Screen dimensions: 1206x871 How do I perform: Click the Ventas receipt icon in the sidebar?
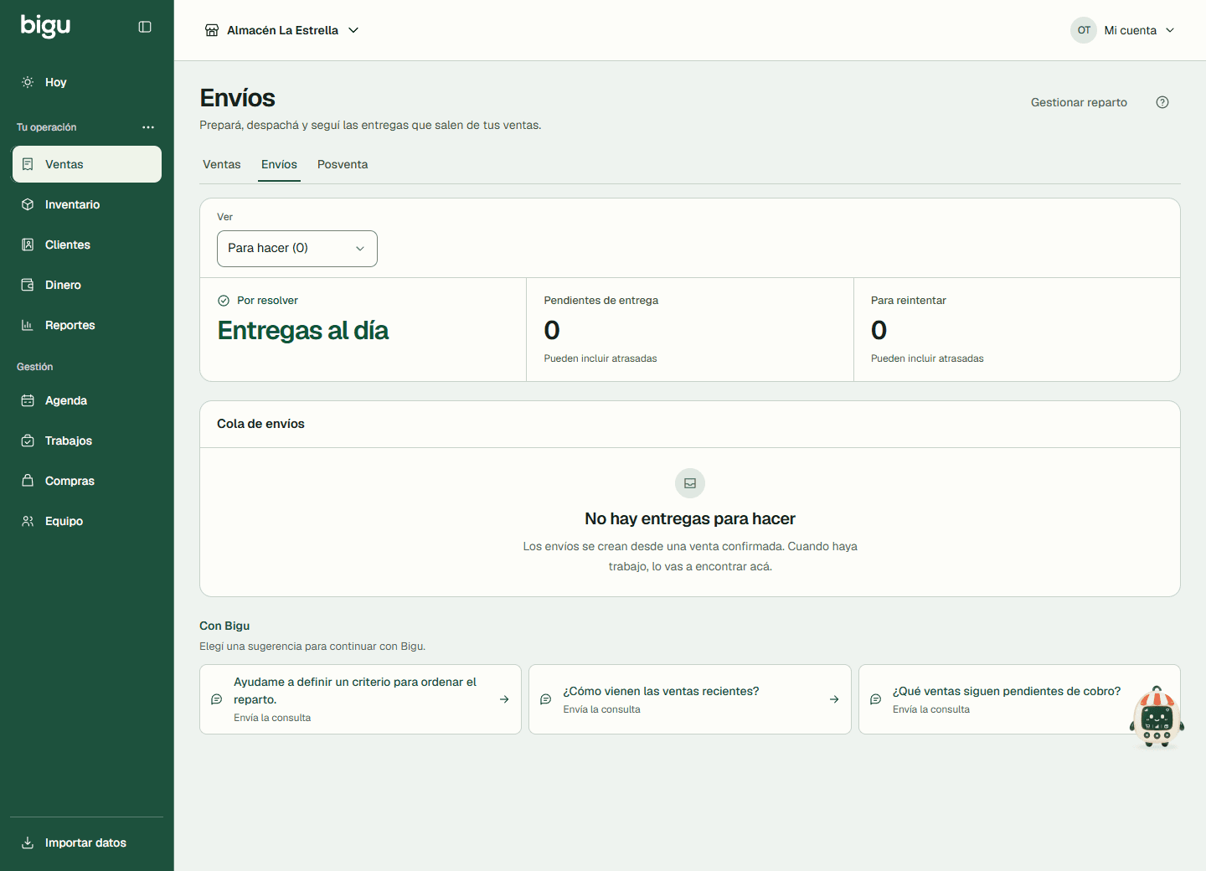[x=28, y=164]
